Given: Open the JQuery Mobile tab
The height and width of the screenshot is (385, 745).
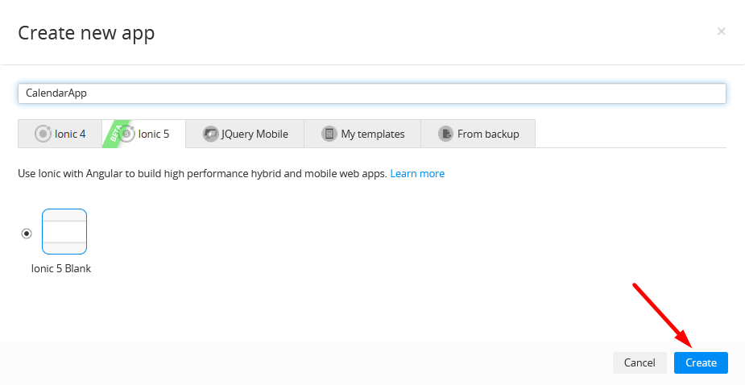Looking at the screenshot, I should pyautogui.click(x=245, y=134).
